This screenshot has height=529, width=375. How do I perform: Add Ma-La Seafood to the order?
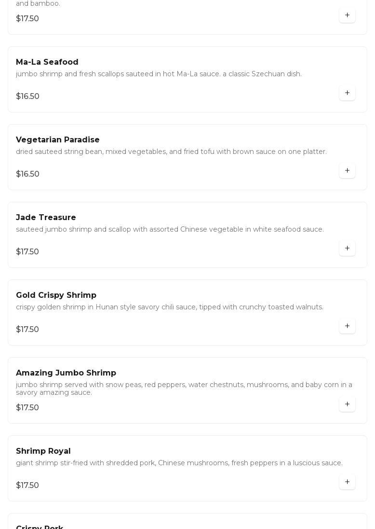point(347,93)
